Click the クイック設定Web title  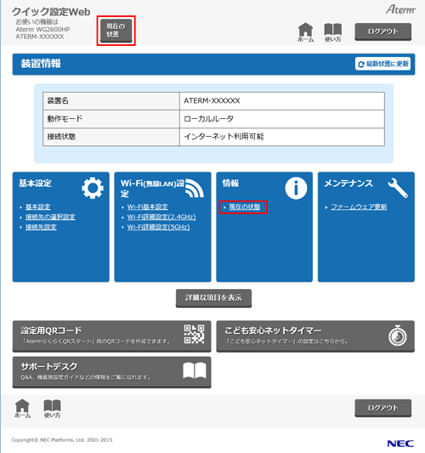(x=51, y=12)
